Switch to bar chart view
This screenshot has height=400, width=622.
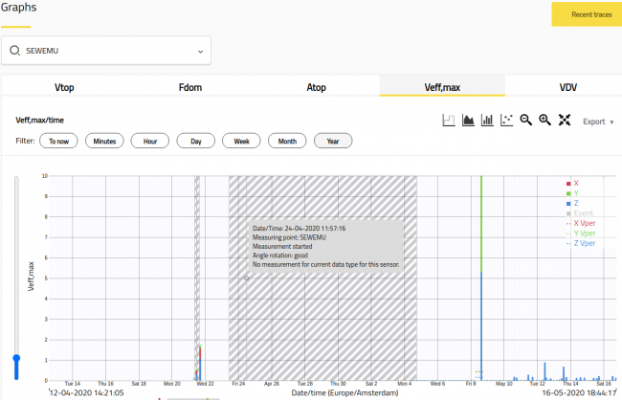[487, 121]
